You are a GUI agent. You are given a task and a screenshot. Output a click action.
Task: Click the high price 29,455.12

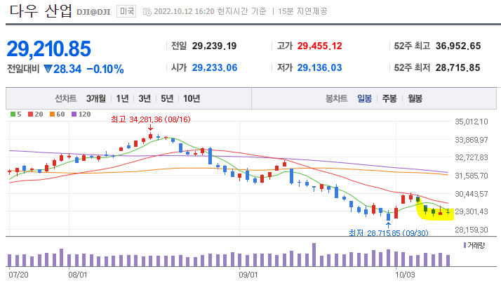tap(319, 46)
